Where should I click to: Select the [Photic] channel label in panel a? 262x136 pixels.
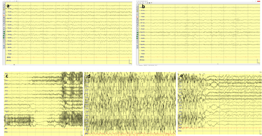9,61
